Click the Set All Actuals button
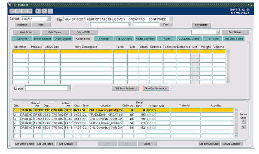This screenshot has width=259, height=154. 231,144
